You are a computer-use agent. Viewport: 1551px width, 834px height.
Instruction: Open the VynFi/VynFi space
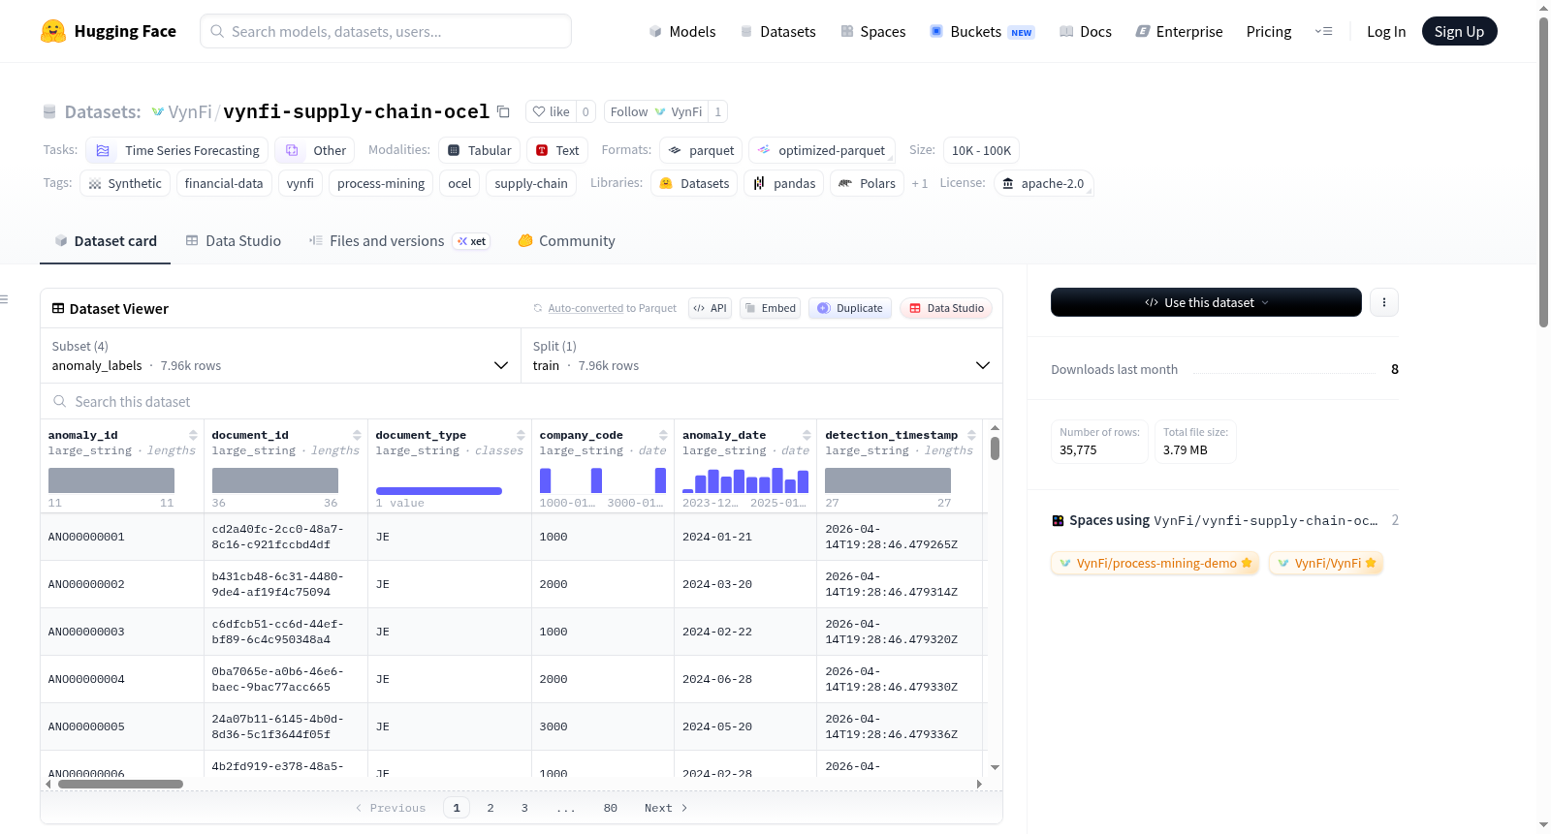click(1326, 563)
